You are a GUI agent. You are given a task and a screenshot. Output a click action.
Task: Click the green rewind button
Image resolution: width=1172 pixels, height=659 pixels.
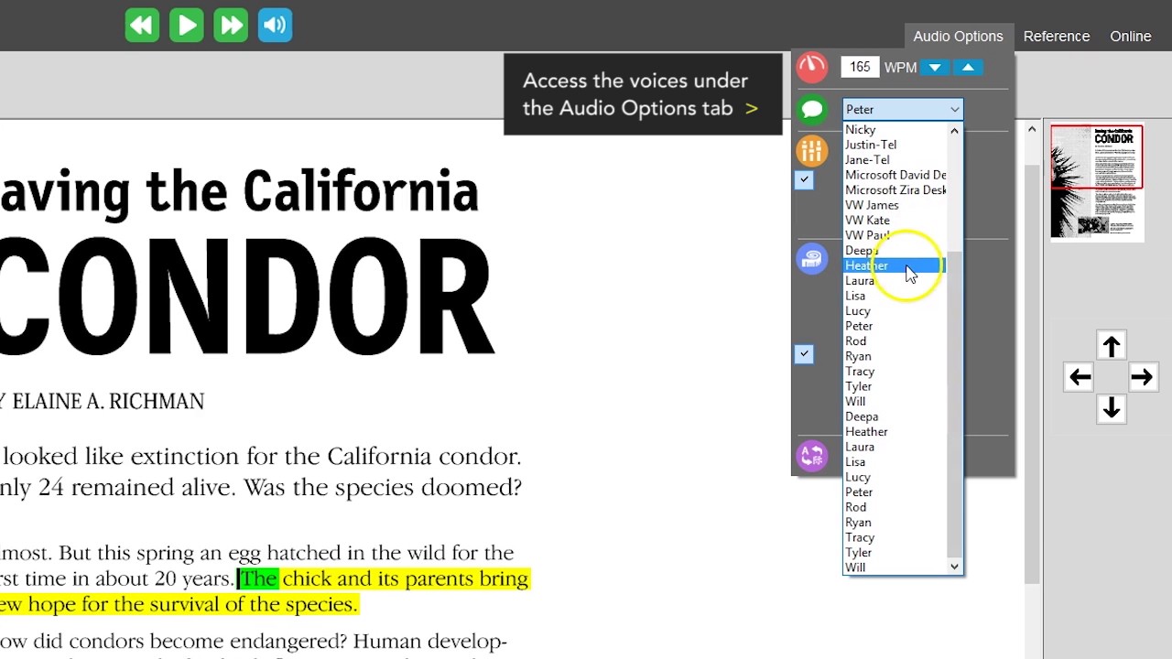(142, 25)
